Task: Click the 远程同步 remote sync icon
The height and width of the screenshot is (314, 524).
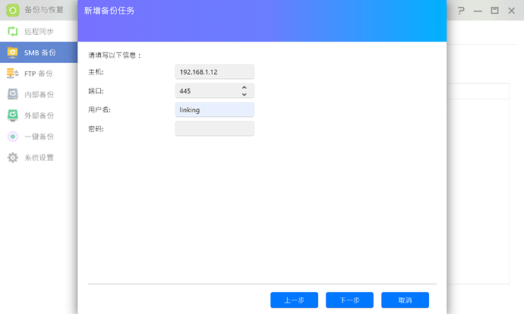Action: [x=12, y=31]
